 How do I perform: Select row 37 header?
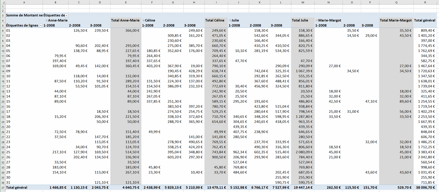point(2,187)
